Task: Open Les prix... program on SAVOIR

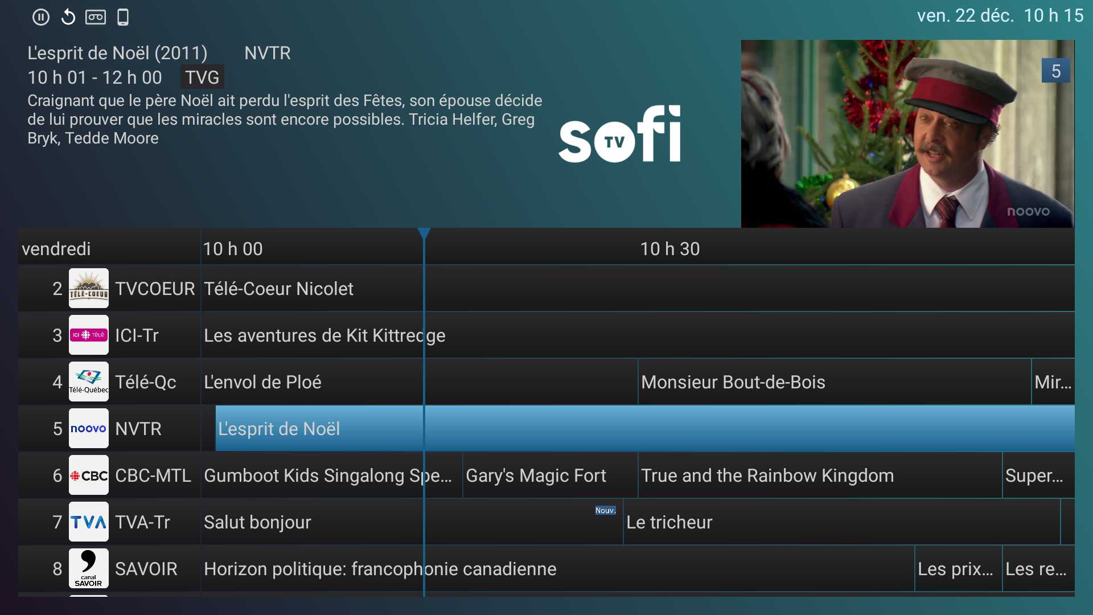Action: 958,568
